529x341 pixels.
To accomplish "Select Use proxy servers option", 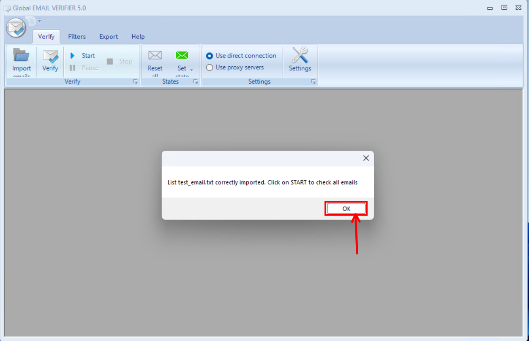I will pos(210,68).
